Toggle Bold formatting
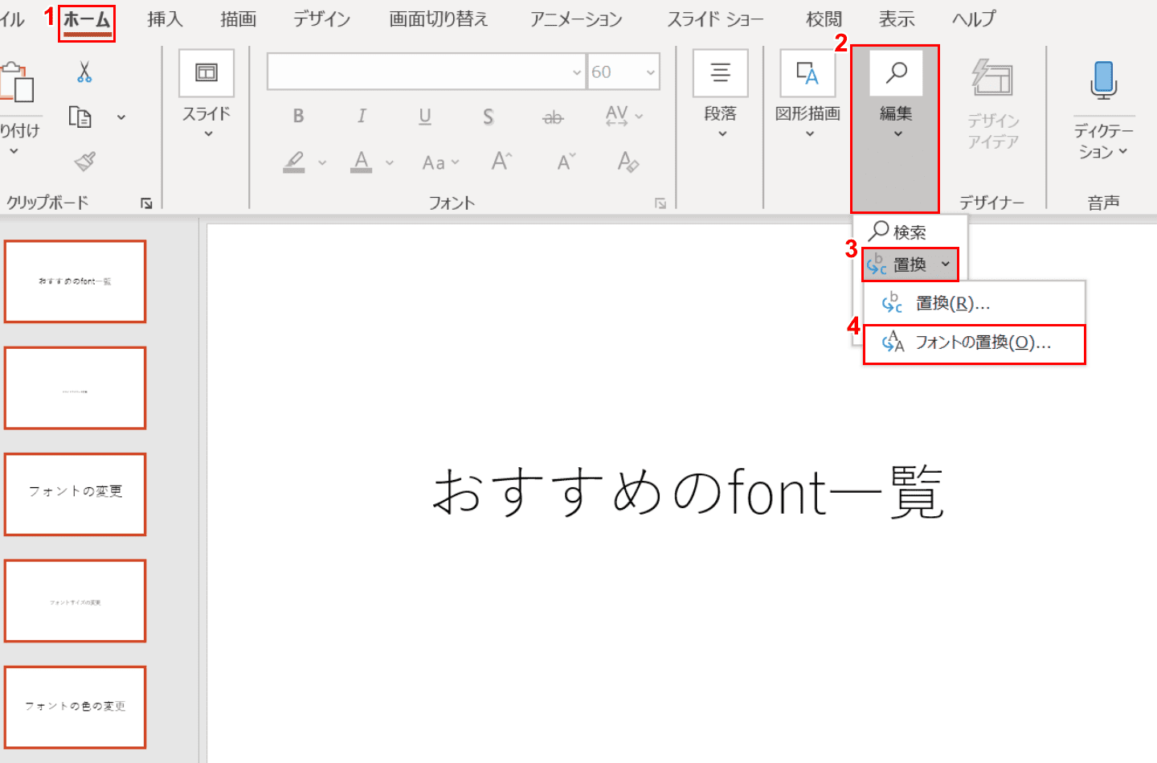1157x763 pixels. [298, 117]
